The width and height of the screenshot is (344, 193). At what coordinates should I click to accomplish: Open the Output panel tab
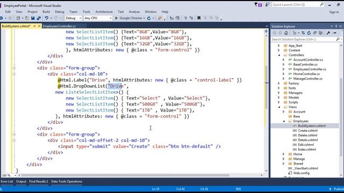coord(21,182)
